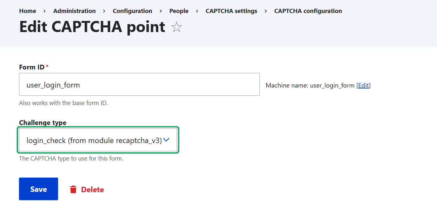
Task: Click the trash icon next to Delete
Action: tap(73, 189)
